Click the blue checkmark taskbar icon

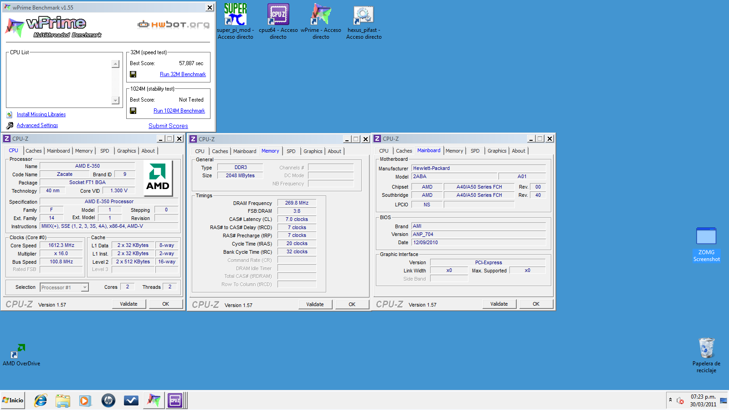click(x=131, y=400)
